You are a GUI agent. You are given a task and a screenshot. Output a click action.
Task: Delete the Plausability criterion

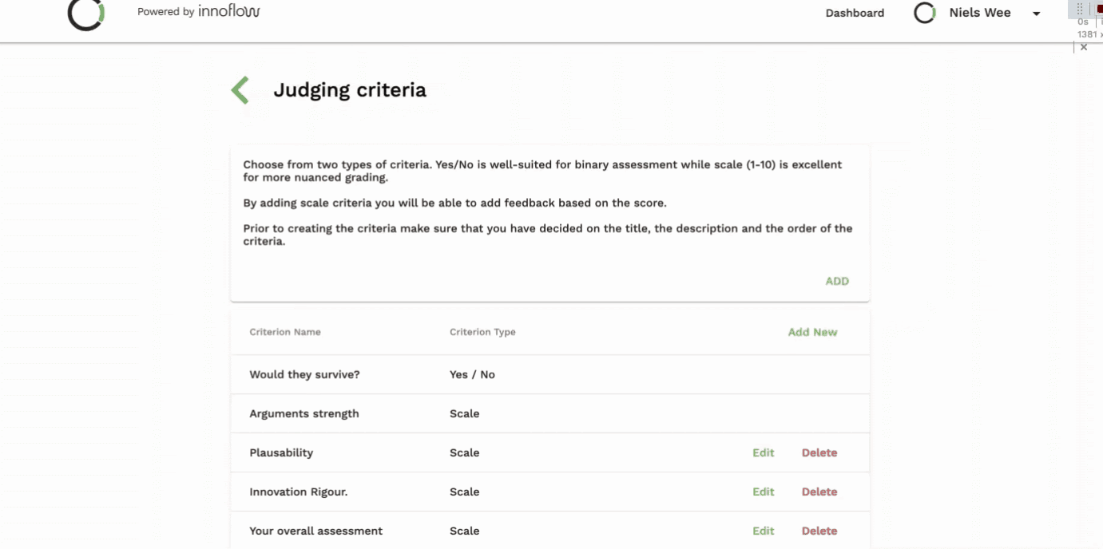pyautogui.click(x=819, y=452)
